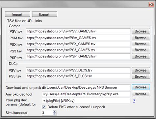Edit the PSm_GAMES.tsv URL field

(x=78, y=38)
